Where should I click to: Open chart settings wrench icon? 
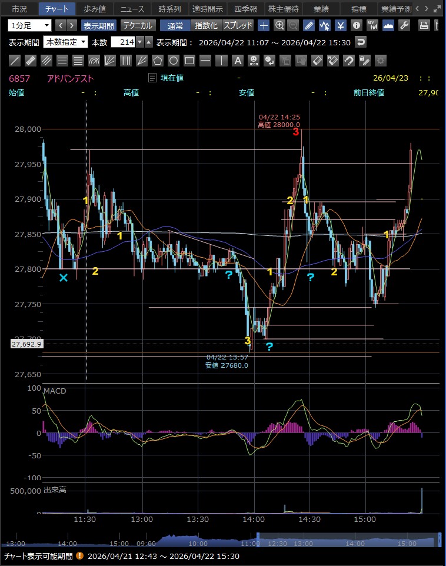404,25
